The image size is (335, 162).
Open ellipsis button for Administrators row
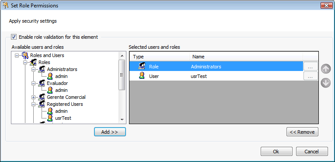point(311,67)
